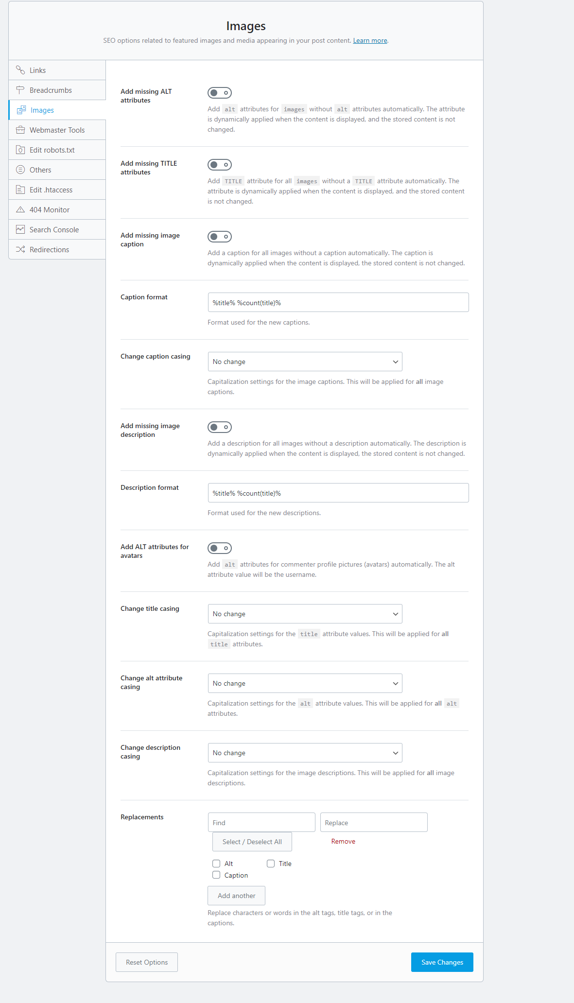Open Change description casing dropdown
The image size is (574, 1003).
(305, 753)
